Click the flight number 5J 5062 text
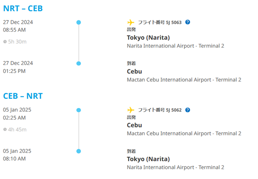 click(x=174, y=110)
